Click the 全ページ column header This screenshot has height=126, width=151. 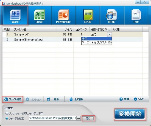[x=82, y=29]
